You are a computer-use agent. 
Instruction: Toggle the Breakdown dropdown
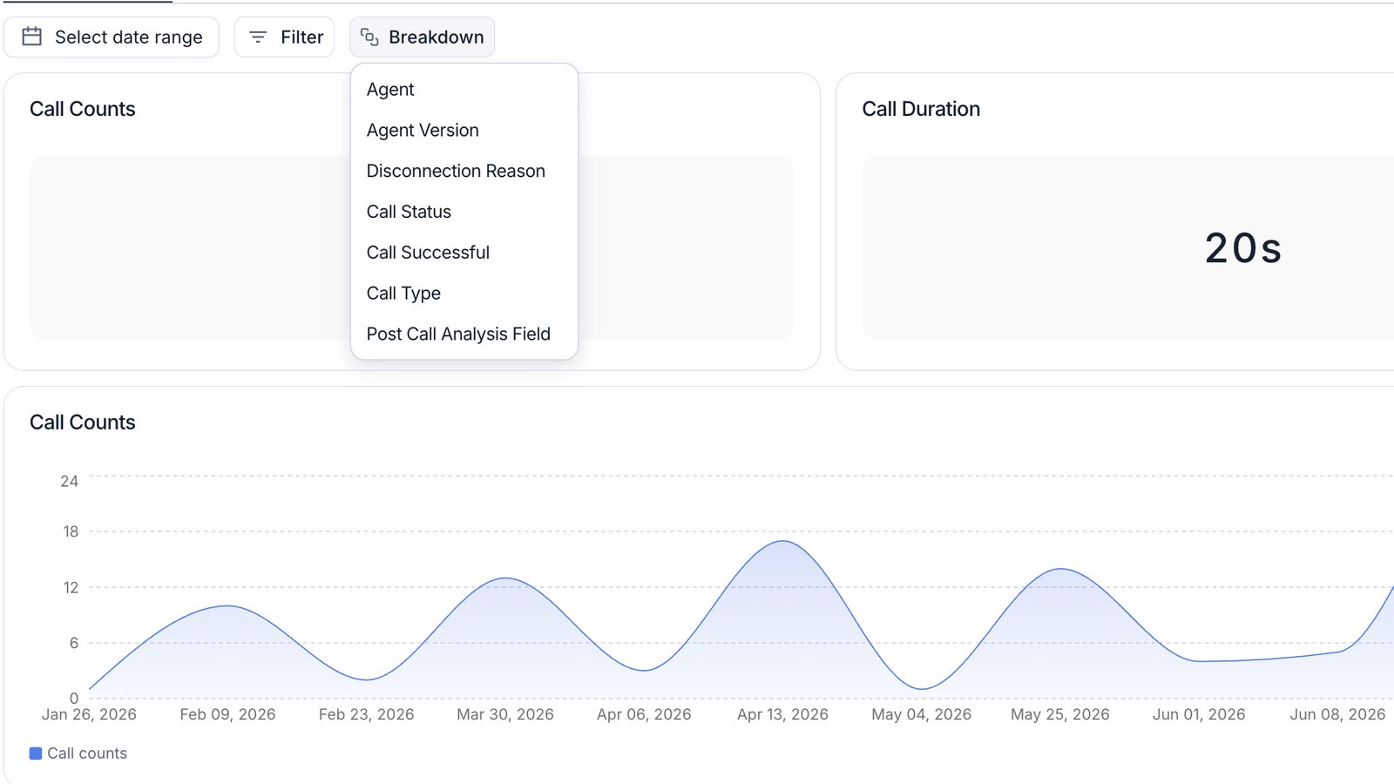(423, 37)
